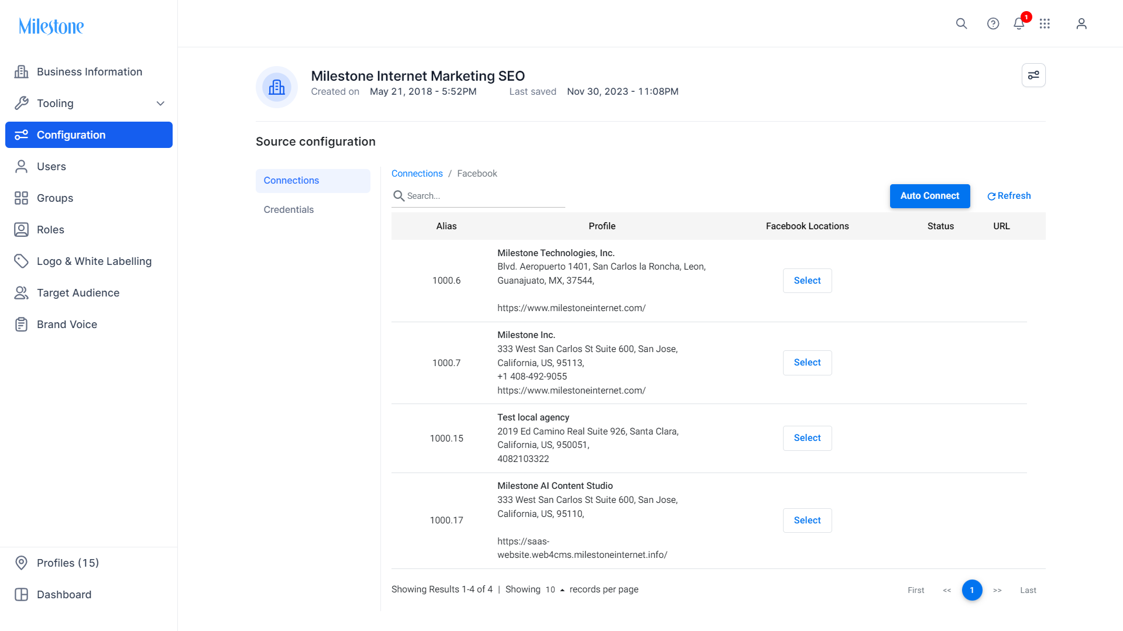Image resolution: width=1123 pixels, height=631 pixels.
Task: Go to Users section
Action: 89,167
